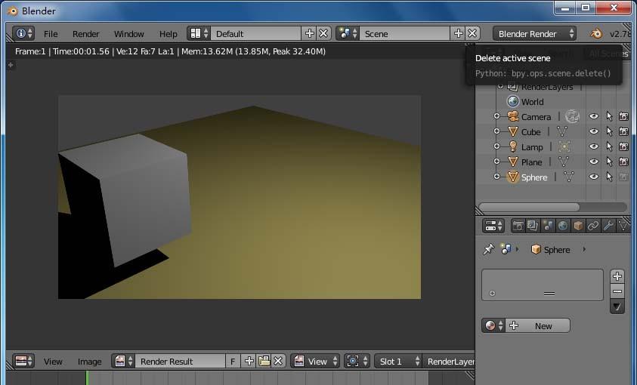Toggle the pin icon in properties

488,249
